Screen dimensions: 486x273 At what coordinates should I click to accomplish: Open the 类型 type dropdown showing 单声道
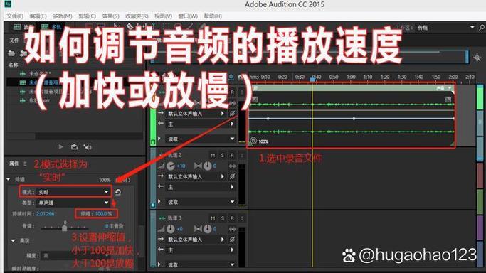click(73, 203)
